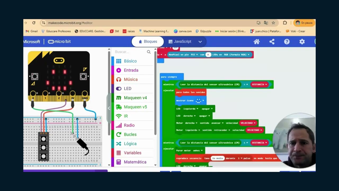Image resolution: width=339 pixels, height=191 pixels.
Task: Click the Buscar search field
Action: click(x=130, y=52)
